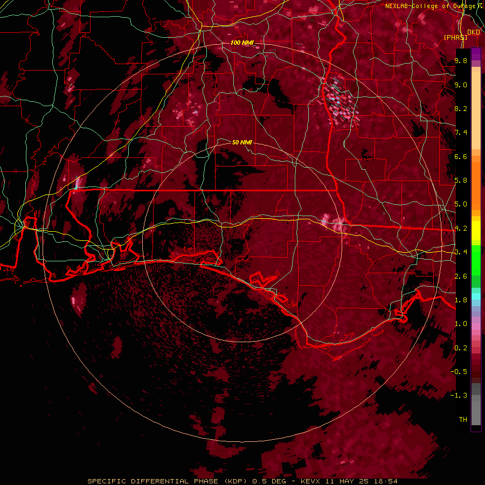Click the 50 NMI range ring label

(242, 142)
